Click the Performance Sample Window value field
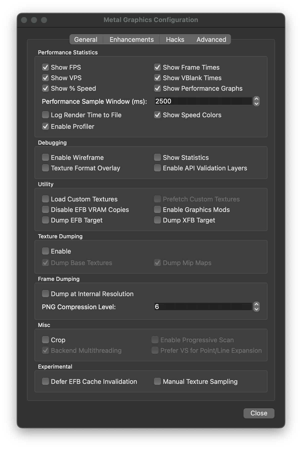Screen dimensions: 302x449 pos(203,101)
